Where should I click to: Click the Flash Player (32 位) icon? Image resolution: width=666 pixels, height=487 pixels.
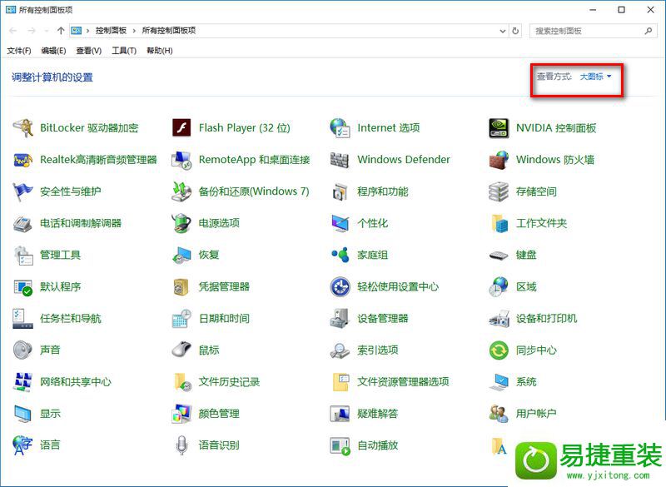181,128
